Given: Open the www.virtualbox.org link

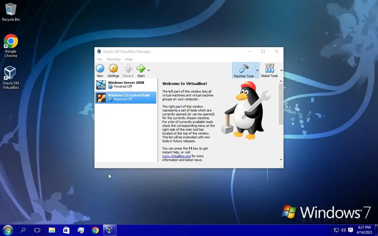Looking at the screenshot, I should click(176, 156).
